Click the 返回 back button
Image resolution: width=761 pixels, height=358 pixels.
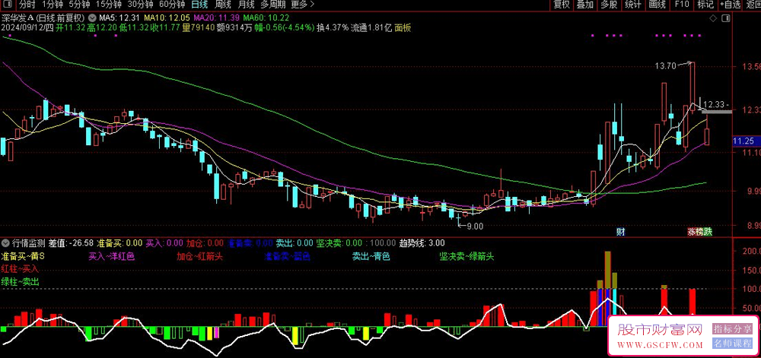(753, 5)
